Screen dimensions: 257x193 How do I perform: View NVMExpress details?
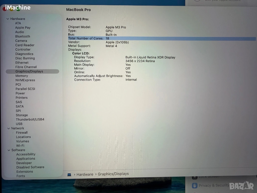pos(25,80)
